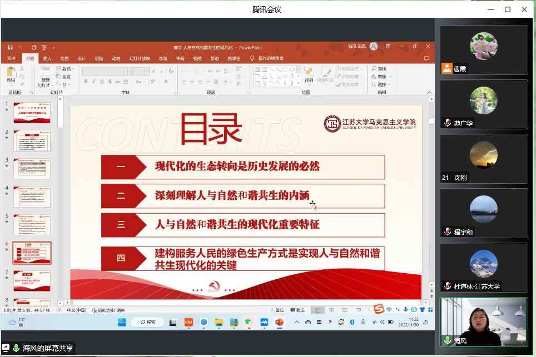Open the Select dropdown in editing group

(379, 84)
